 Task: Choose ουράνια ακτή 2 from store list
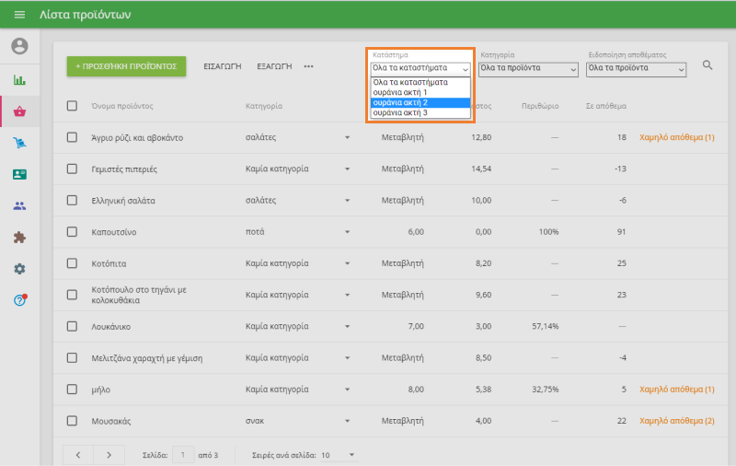[x=420, y=102]
